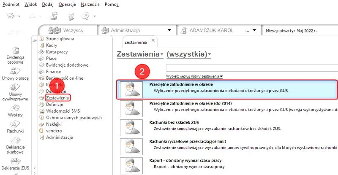Image resolution: width=338 pixels, height=175 pixels.
Task: Go to Strona główna in navigation
Action: click(60, 39)
